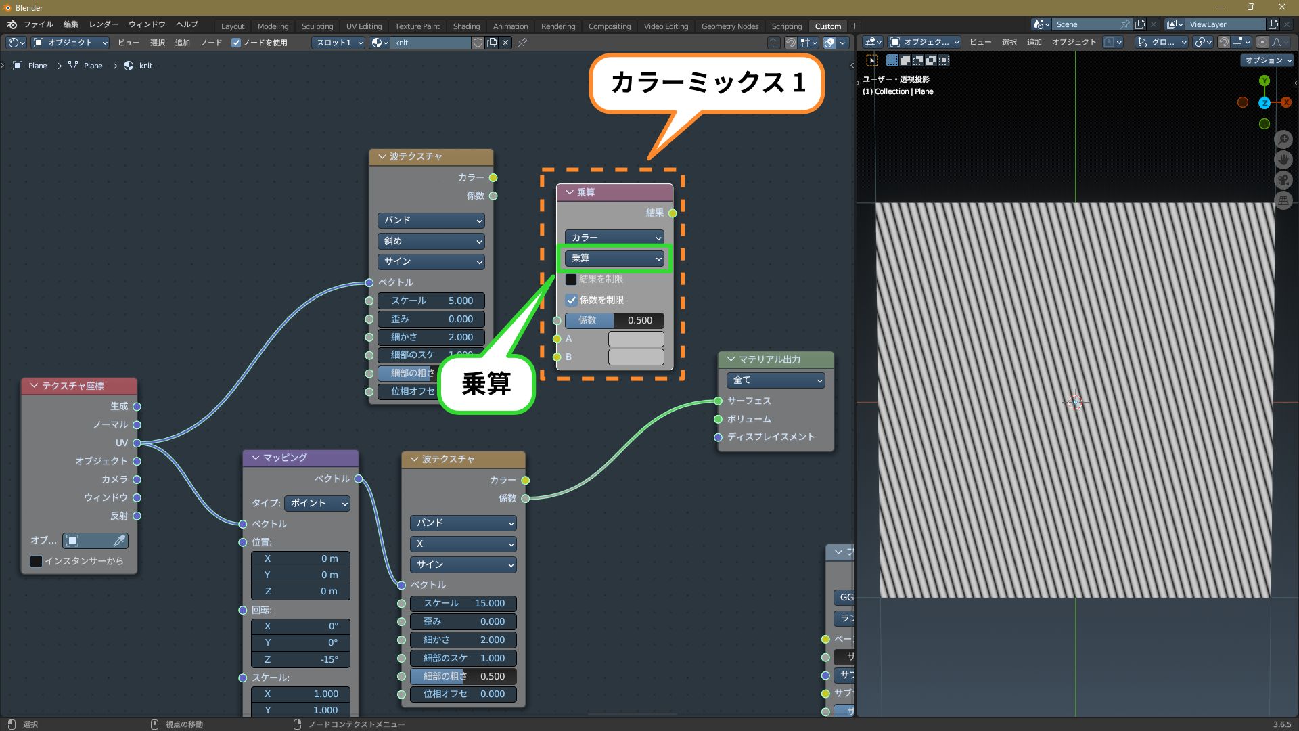The width and height of the screenshot is (1299, 731).
Task: Click knit in the breadcrumb path
Action: tap(145, 66)
